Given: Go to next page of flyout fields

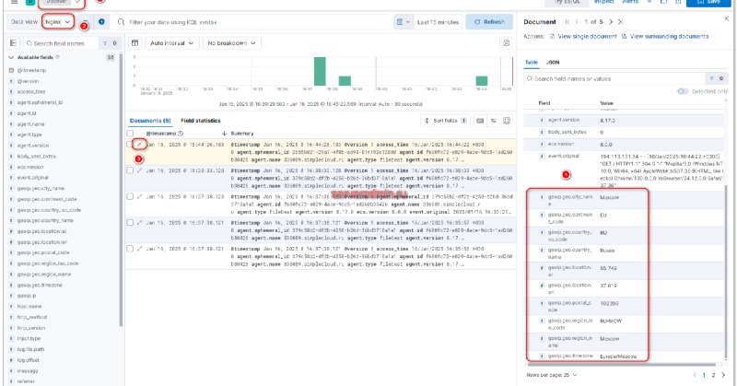Looking at the screenshot, I should [723, 375].
